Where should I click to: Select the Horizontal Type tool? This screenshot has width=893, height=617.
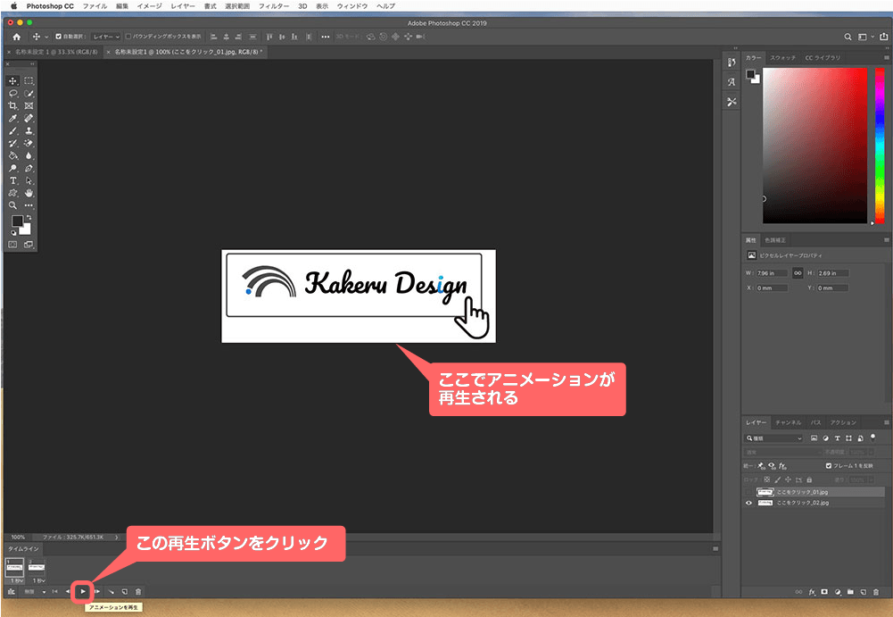coord(12,180)
